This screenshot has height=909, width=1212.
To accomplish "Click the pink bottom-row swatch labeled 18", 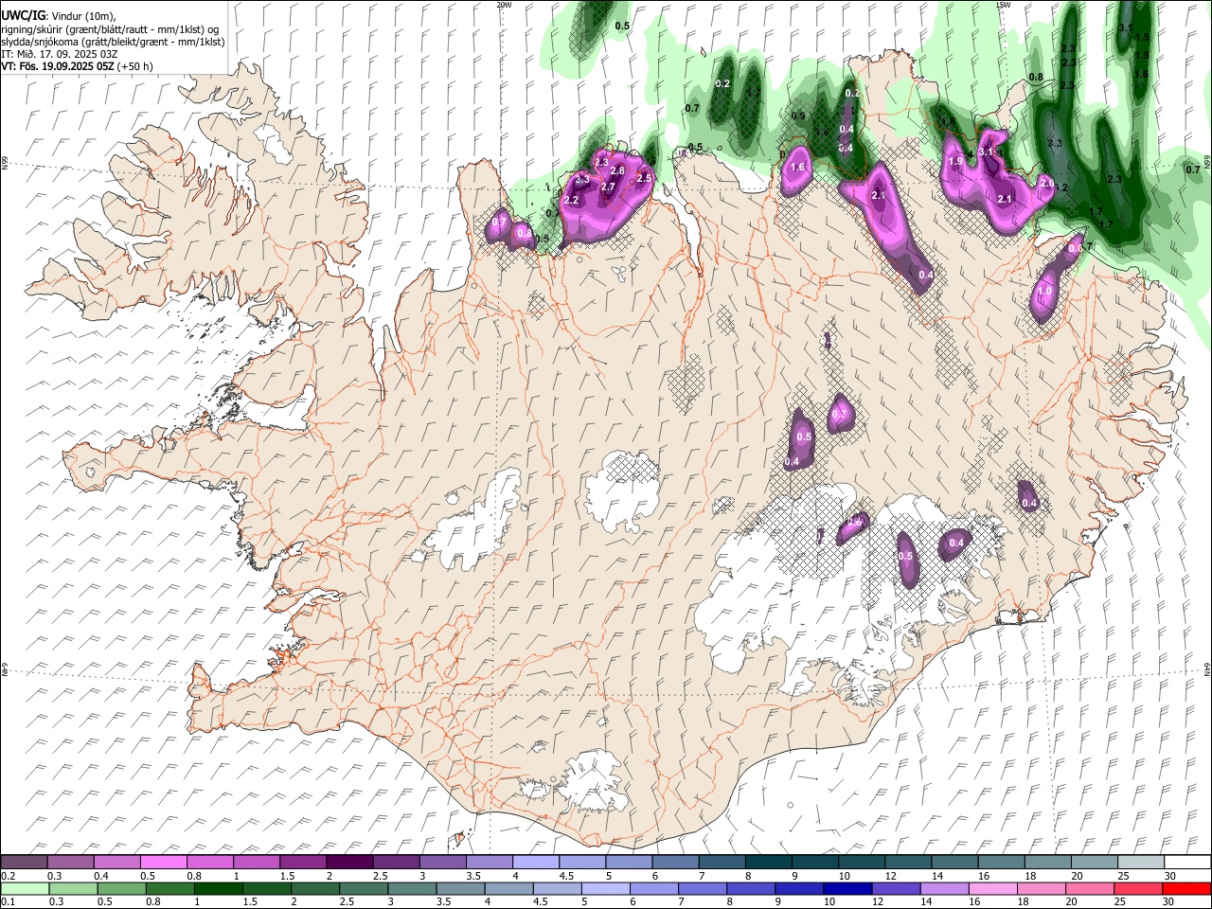I will 1042,889.
